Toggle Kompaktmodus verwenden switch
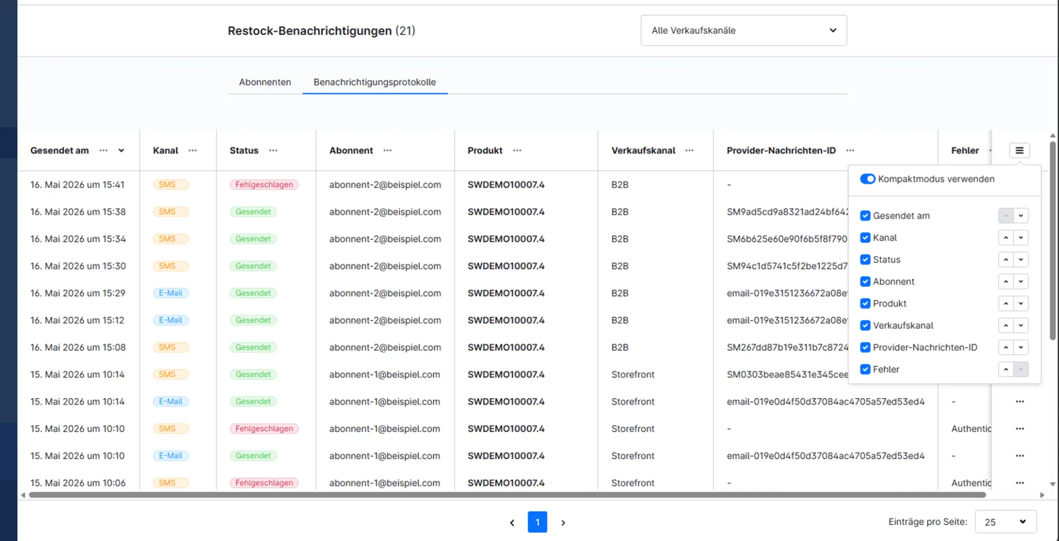 point(867,179)
